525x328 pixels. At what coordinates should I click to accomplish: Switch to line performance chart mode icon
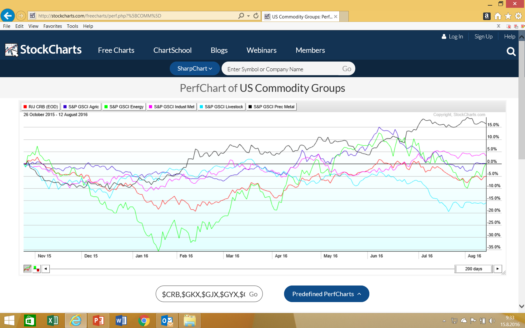(x=27, y=269)
